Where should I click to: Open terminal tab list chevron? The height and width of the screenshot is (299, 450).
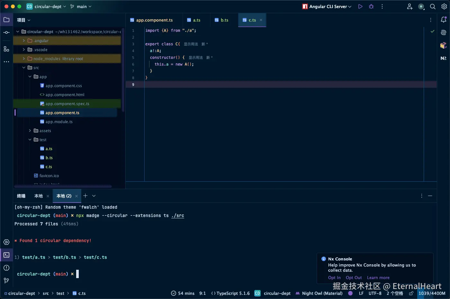click(x=94, y=196)
